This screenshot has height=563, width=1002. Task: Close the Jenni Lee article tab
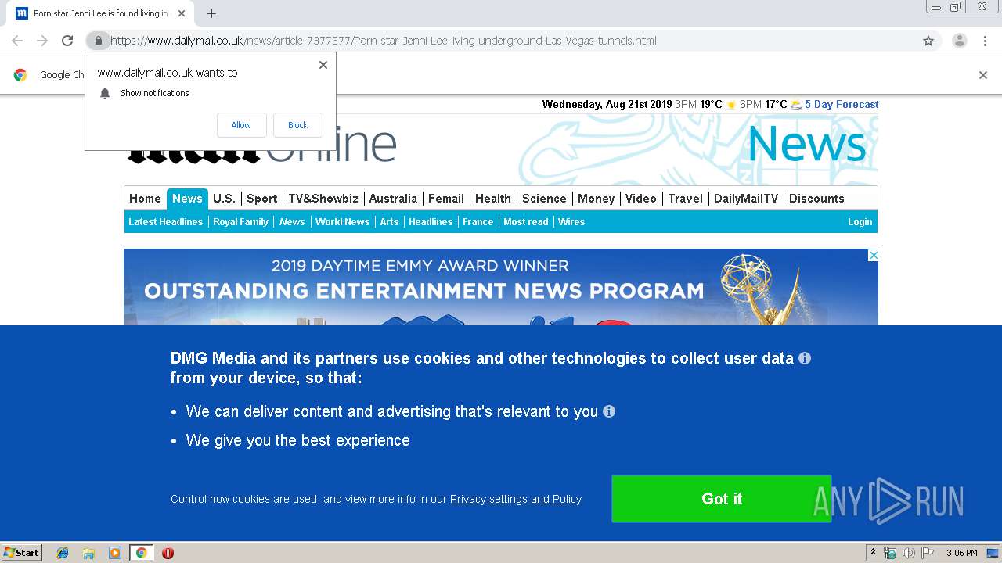(x=182, y=13)
